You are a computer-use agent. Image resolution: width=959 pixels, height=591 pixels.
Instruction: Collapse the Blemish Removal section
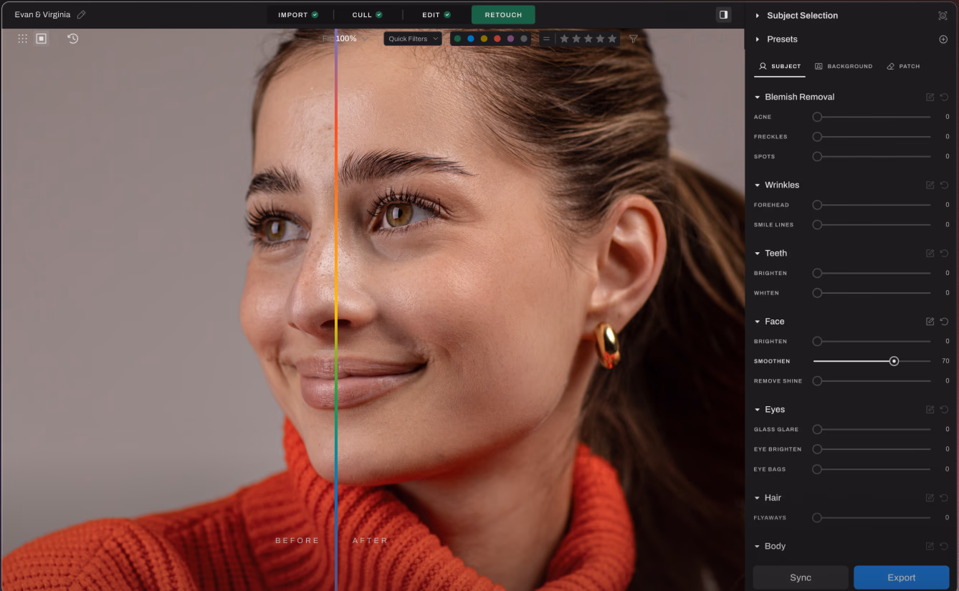point(758,97)
